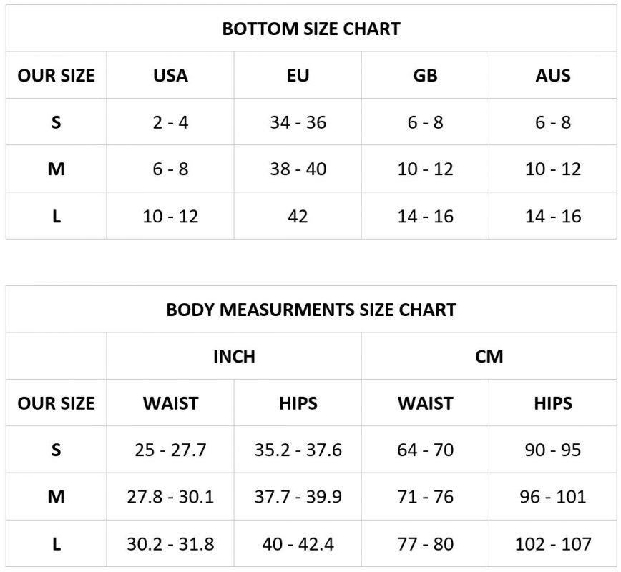Screen dimensions: 621x572
Task: Click the INCH group header
Action: pyautogui.click(x=234, y=356)
